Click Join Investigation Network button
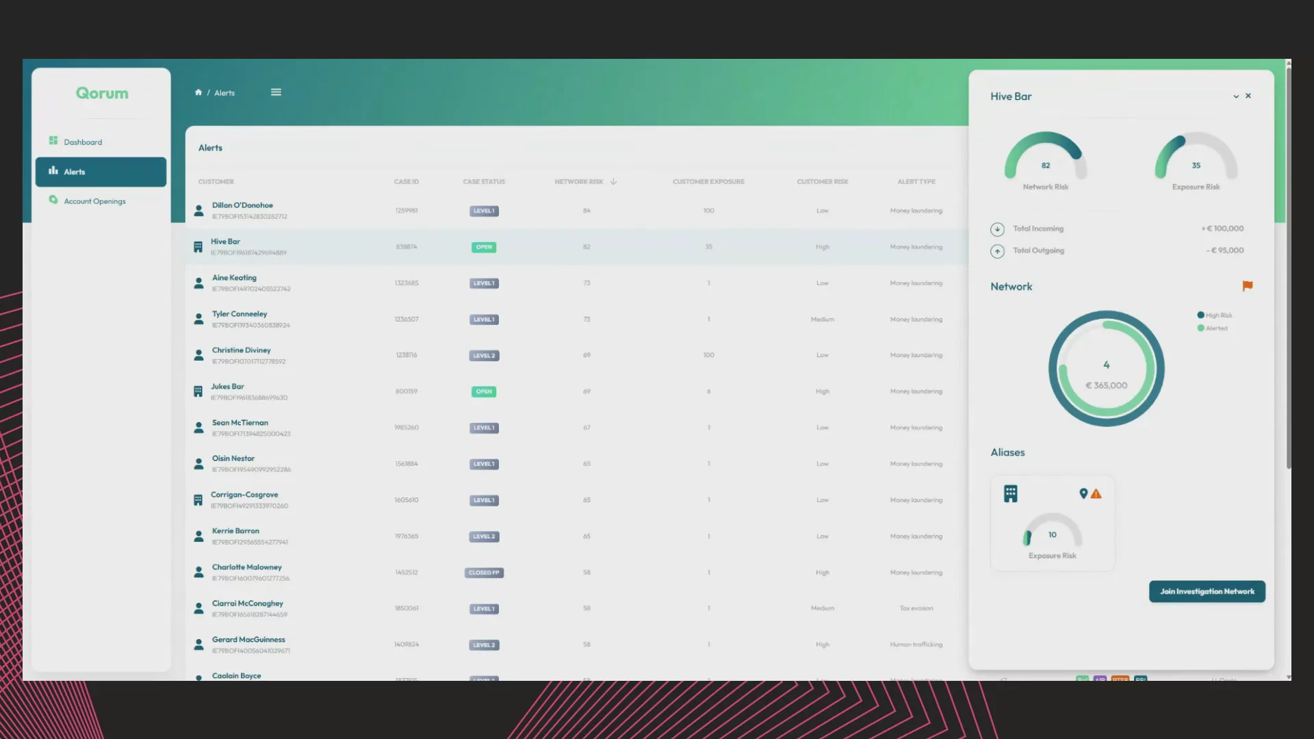Viewport: 1314px width, 739px height. pyautogui.click(x=1207, y=591)
